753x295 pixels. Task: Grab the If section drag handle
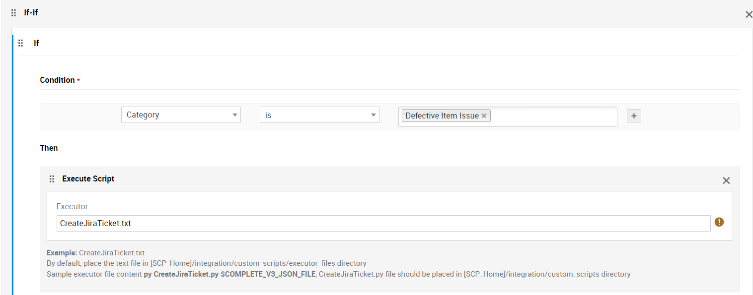coord(21,43)
